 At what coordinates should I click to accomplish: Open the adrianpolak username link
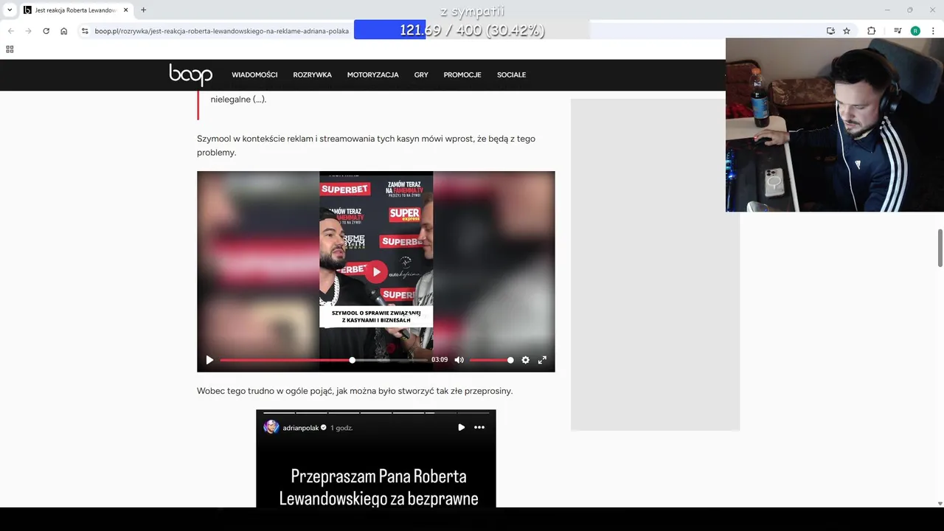300,428
